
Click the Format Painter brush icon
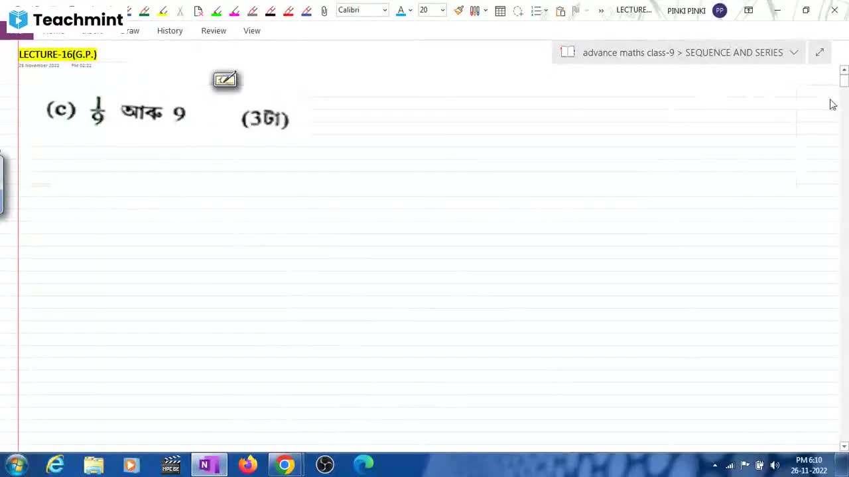click(x=458, y=11)
